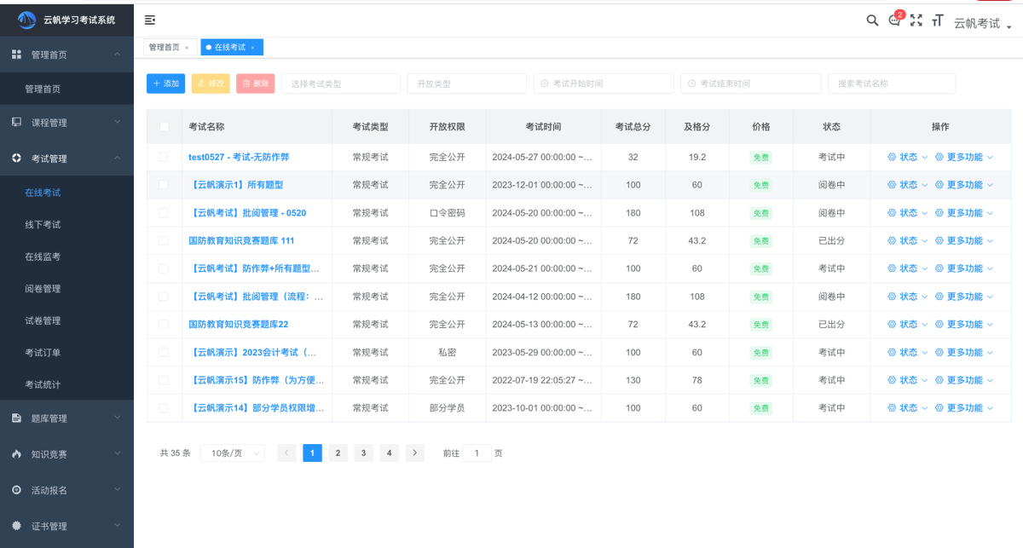This screenshot has width=1023, height=548.
Task: Open 更多功能 for 【云帆演示14】部分学员 row
Action: tap(965, 408)
